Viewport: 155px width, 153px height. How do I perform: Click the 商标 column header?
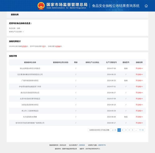tap(76, 62)
